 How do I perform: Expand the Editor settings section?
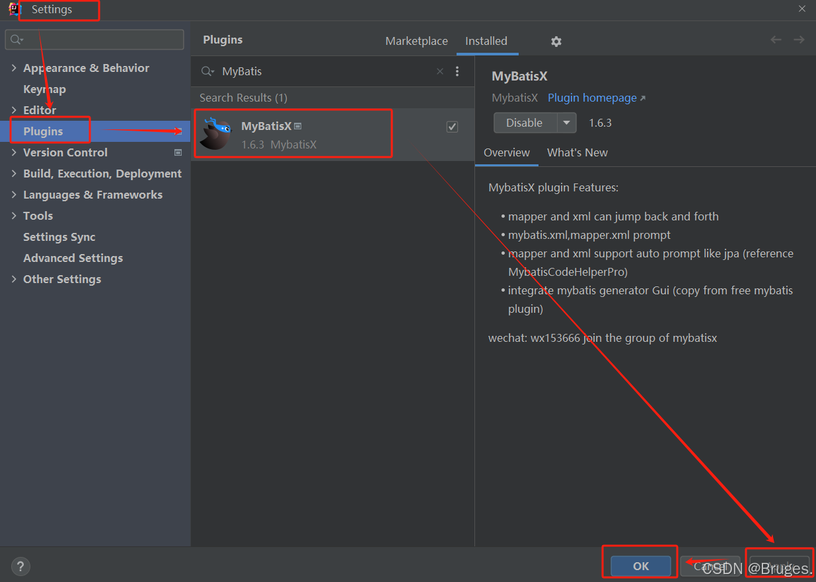click(14, 110)
